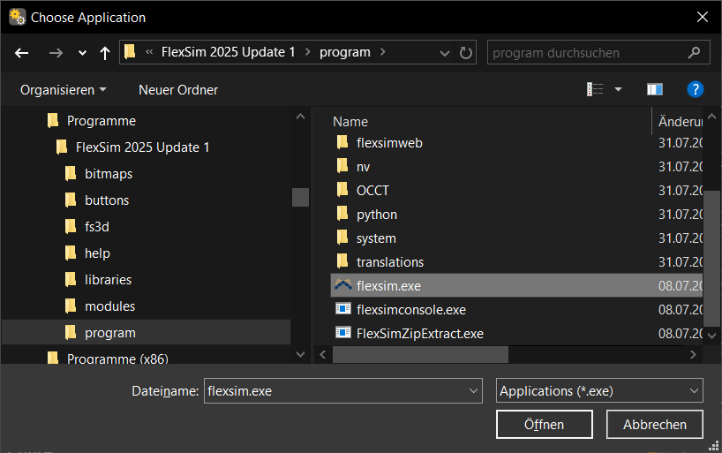Show hidden breadcrumb path chevrons
The height and width of the screenshot is (453, 722).
click(x=149, y=52)
